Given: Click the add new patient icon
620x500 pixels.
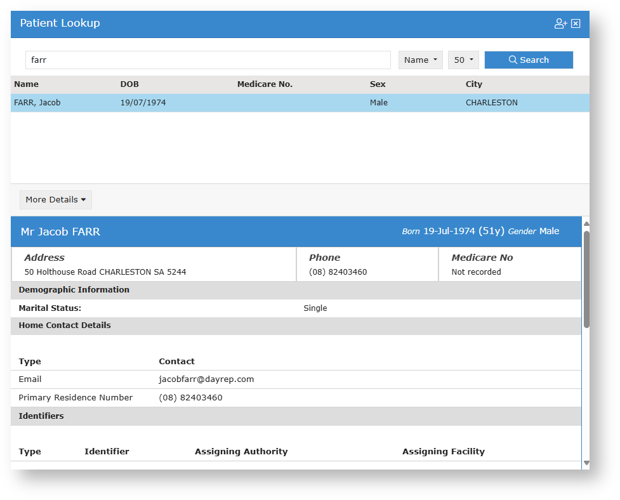Looking at the screenshot, I should coord(560,23).
